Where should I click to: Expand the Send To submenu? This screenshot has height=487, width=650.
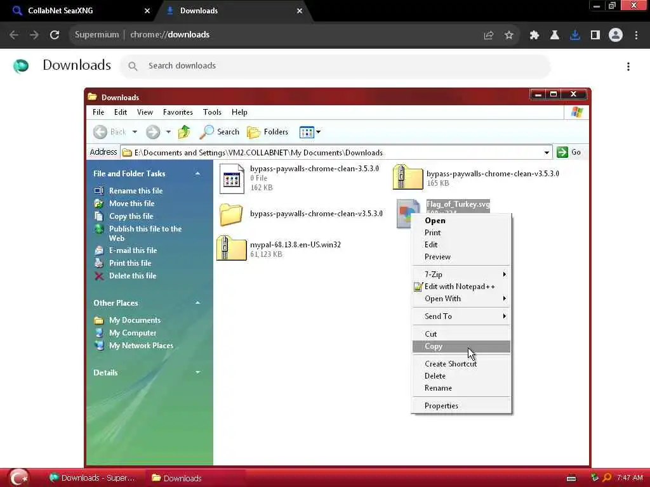point(461,316)
